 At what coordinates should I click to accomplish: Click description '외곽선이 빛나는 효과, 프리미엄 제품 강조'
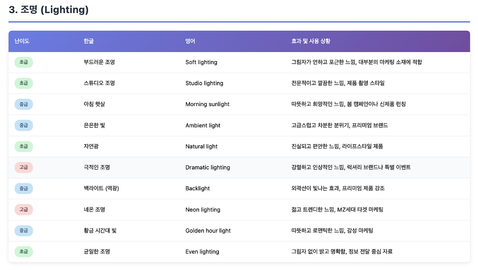tap(338, 188)
